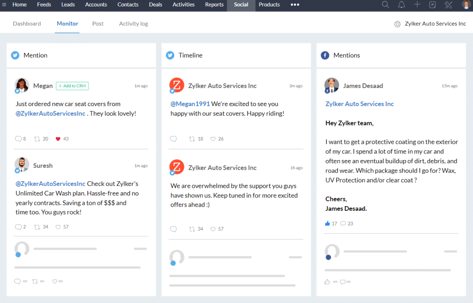Open the setup tools icon
This screenshot has height=303, width=473.
pyautogui.click(x=448, y=5)
